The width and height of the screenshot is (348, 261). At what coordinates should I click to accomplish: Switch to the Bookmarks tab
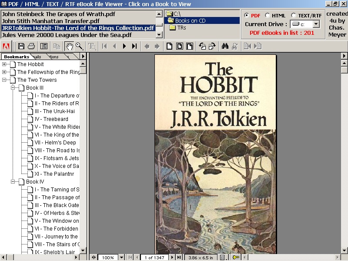[x=17, y=57]
